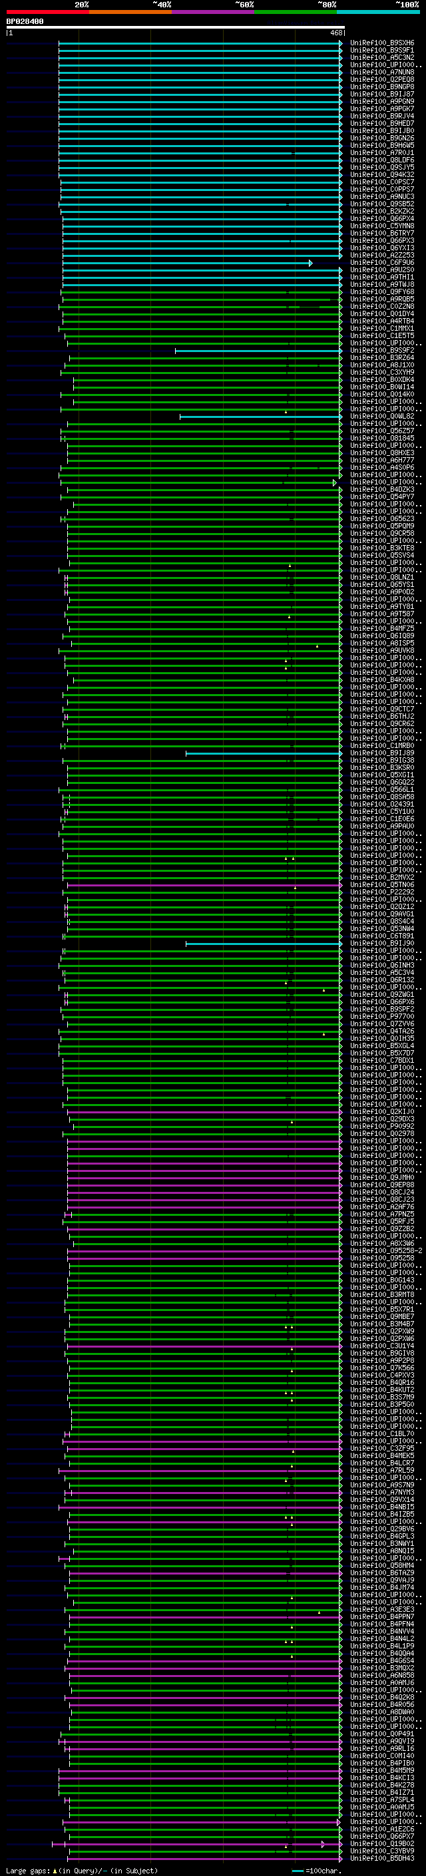The image size is (426, 1876).
Task: Open hit UniRef100_B9S9F1
Action: click(382, 51)
